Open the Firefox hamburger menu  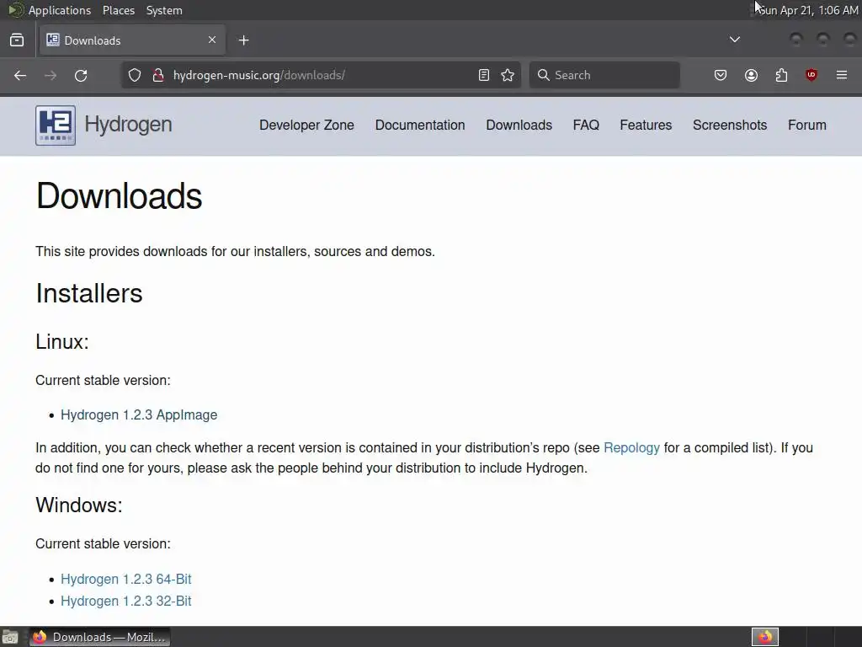tap(842, 75)
